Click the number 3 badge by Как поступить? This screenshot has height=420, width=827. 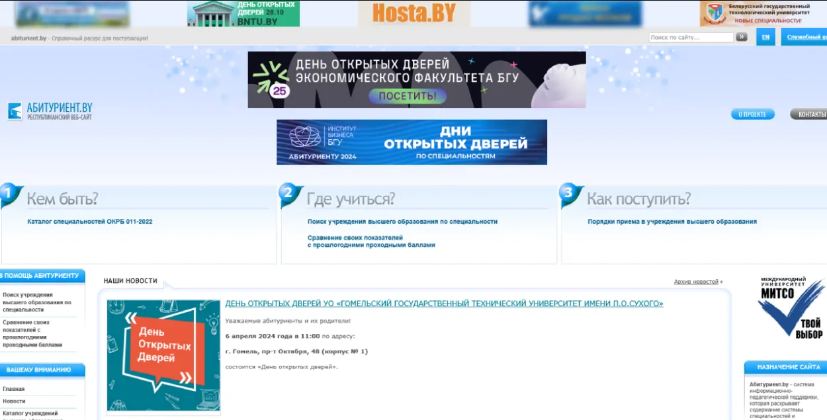(x=571, y=195)
